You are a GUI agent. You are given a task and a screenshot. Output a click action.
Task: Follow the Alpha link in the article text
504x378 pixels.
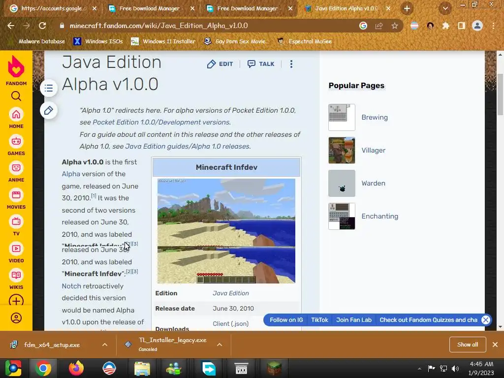pos(71,174)
